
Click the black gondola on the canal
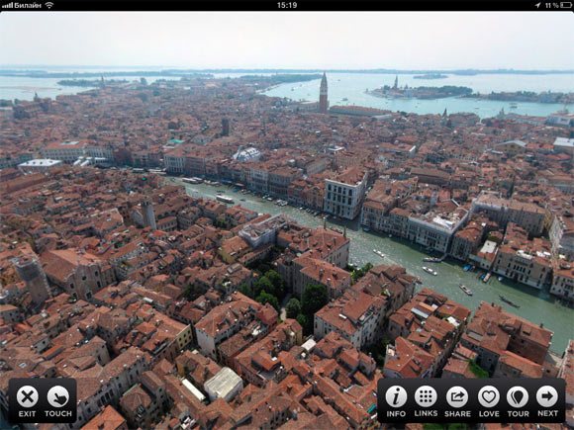point(510,302)
